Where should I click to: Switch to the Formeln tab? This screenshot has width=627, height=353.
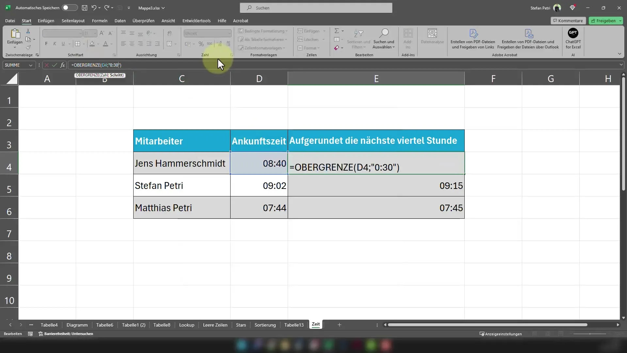tap(100, 21)
